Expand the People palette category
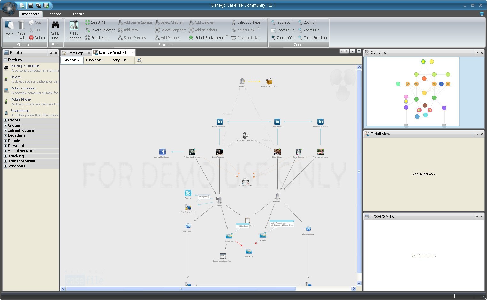487x300 pixels. coord(5,141)
